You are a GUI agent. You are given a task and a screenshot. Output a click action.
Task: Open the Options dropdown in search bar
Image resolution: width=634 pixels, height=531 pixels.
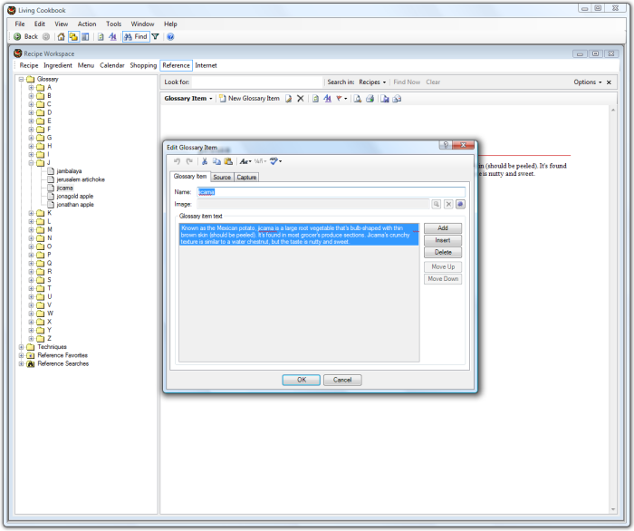click(x=588, y=82)
